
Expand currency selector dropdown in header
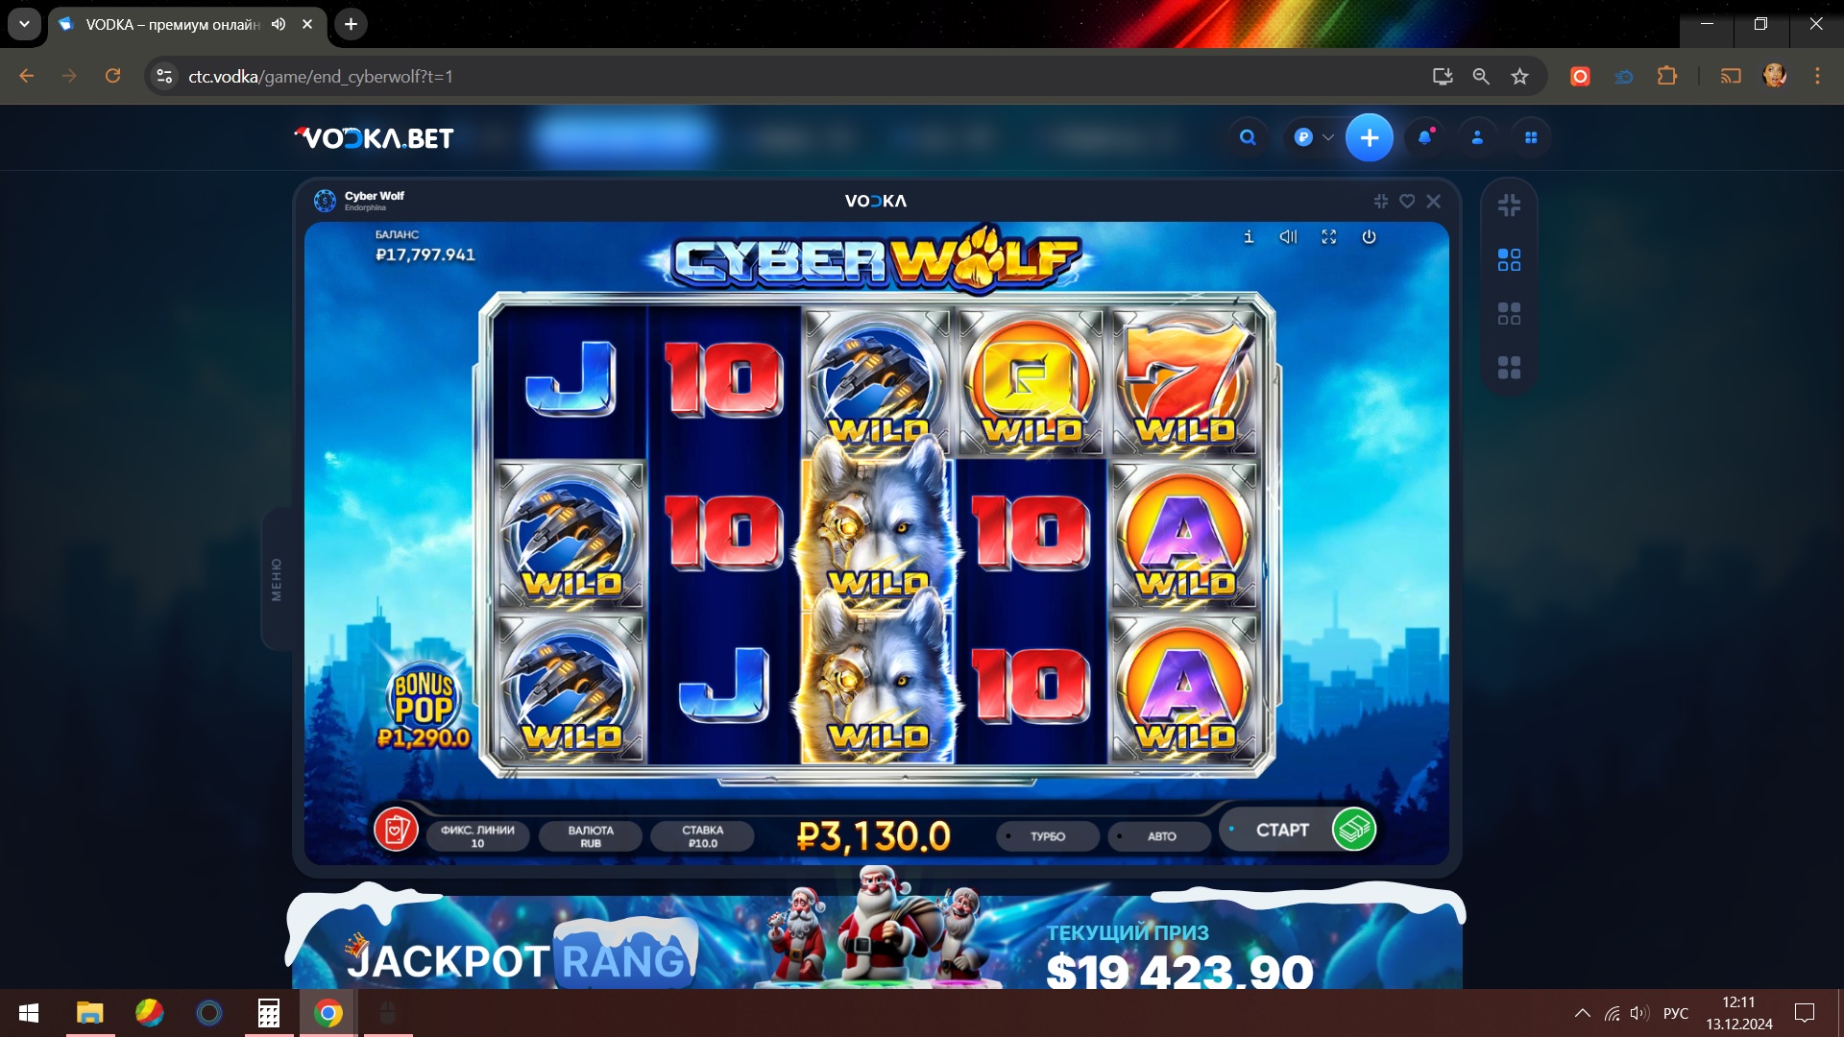pyautogui.click(x=1313, y=137)
